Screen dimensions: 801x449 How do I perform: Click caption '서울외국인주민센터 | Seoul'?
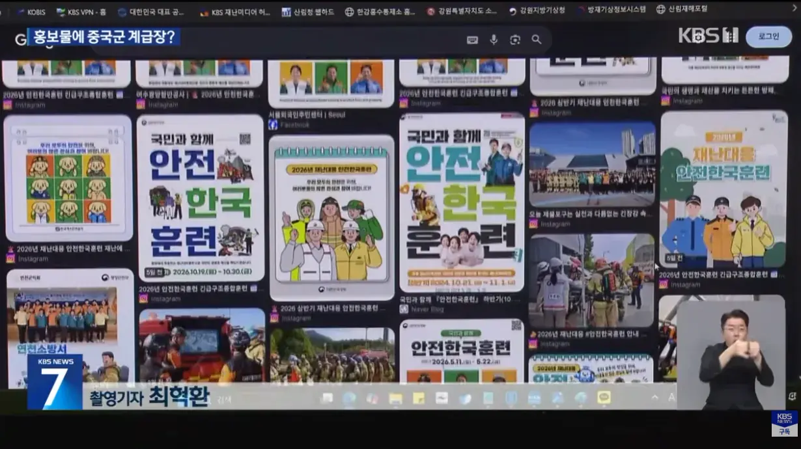click(x=307, y=115)
